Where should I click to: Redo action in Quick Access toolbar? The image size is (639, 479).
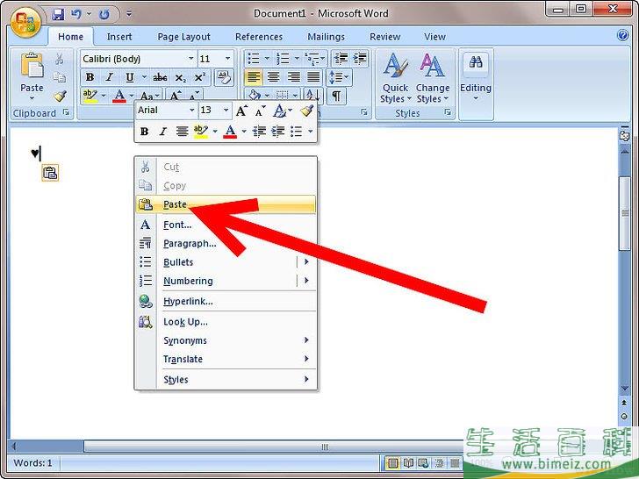pos(104,15)
